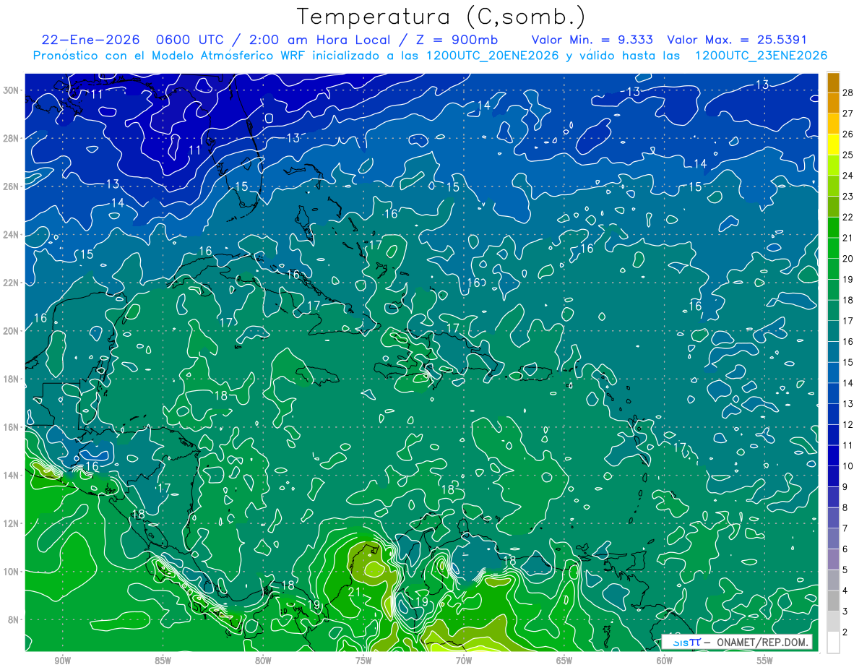Viewport: 867px width, 670px height.
Task: Click the colorbar number 2
Action: (x=848, y=632)
